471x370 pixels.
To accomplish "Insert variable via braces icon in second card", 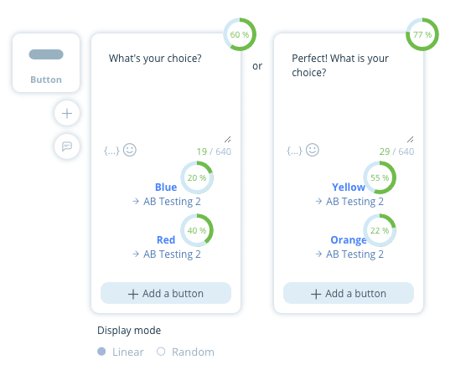I will (294, 151).
